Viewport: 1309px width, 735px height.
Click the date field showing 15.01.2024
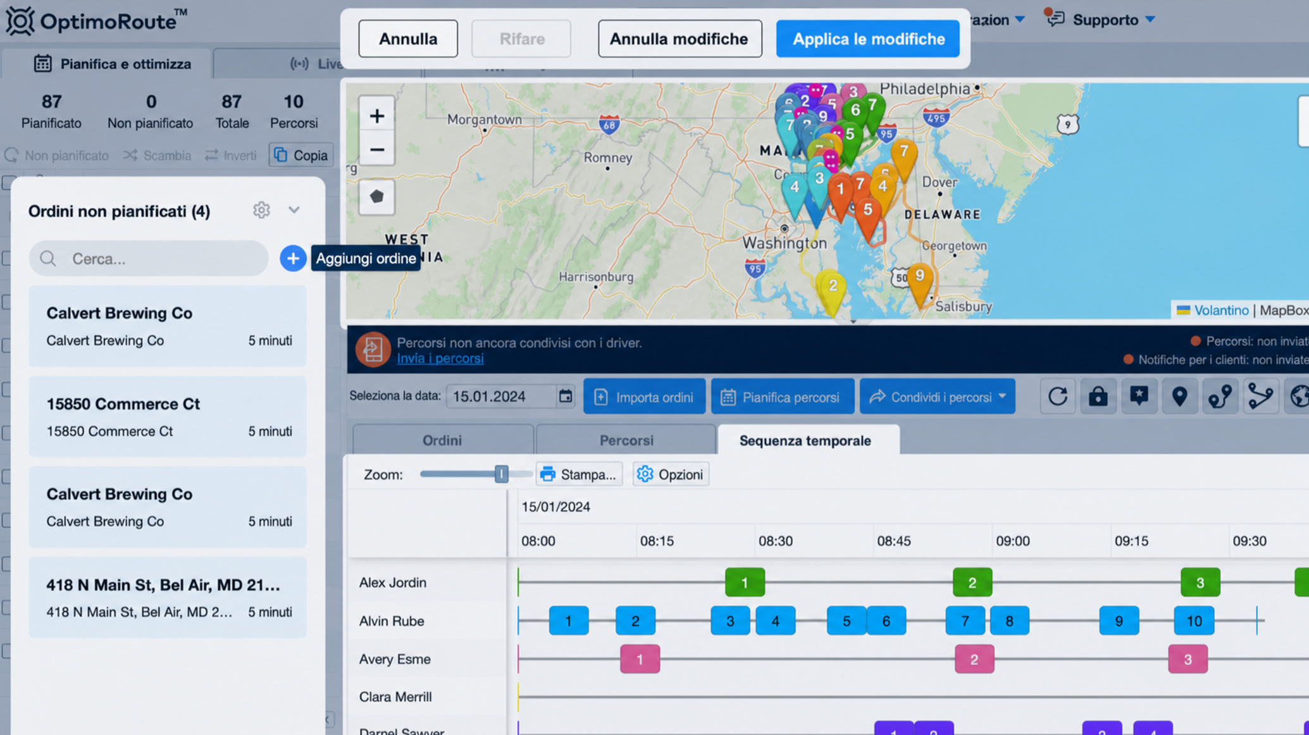(501, 397)
